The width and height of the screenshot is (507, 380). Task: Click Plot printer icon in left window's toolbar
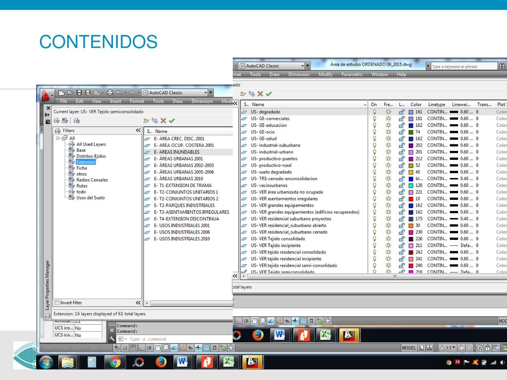tap(109, 93)
